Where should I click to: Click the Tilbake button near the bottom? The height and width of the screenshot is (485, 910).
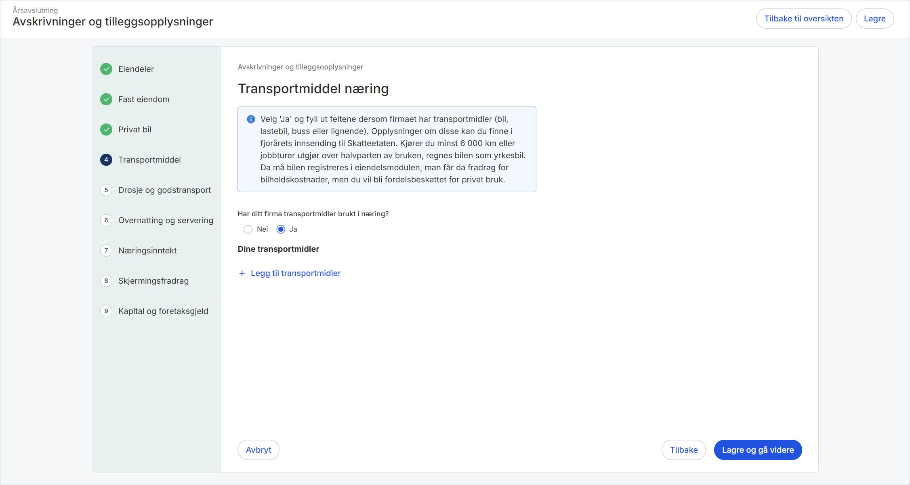pyautogui.click(x=683, y=449)
